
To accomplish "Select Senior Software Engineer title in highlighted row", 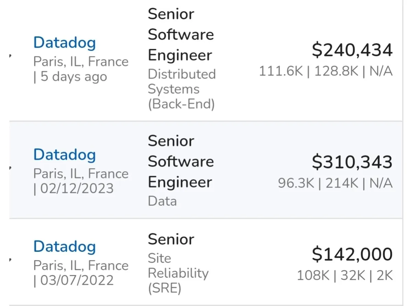I will (x=181, y=161).
